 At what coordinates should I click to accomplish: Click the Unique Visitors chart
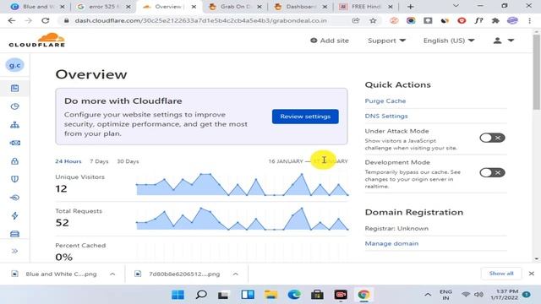(243, 185)
